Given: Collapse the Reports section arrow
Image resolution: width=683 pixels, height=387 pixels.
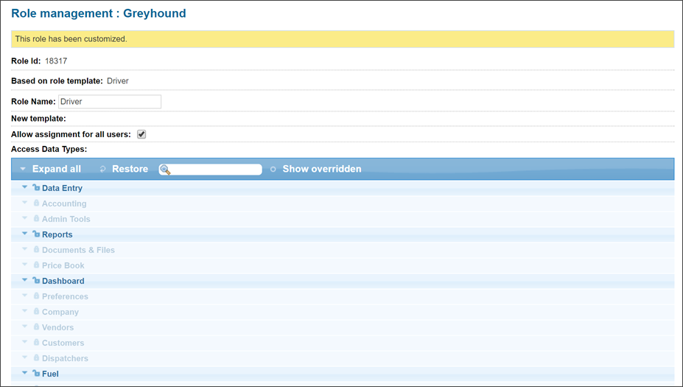Looking at the screenshot, I should [x=24, y=234].
